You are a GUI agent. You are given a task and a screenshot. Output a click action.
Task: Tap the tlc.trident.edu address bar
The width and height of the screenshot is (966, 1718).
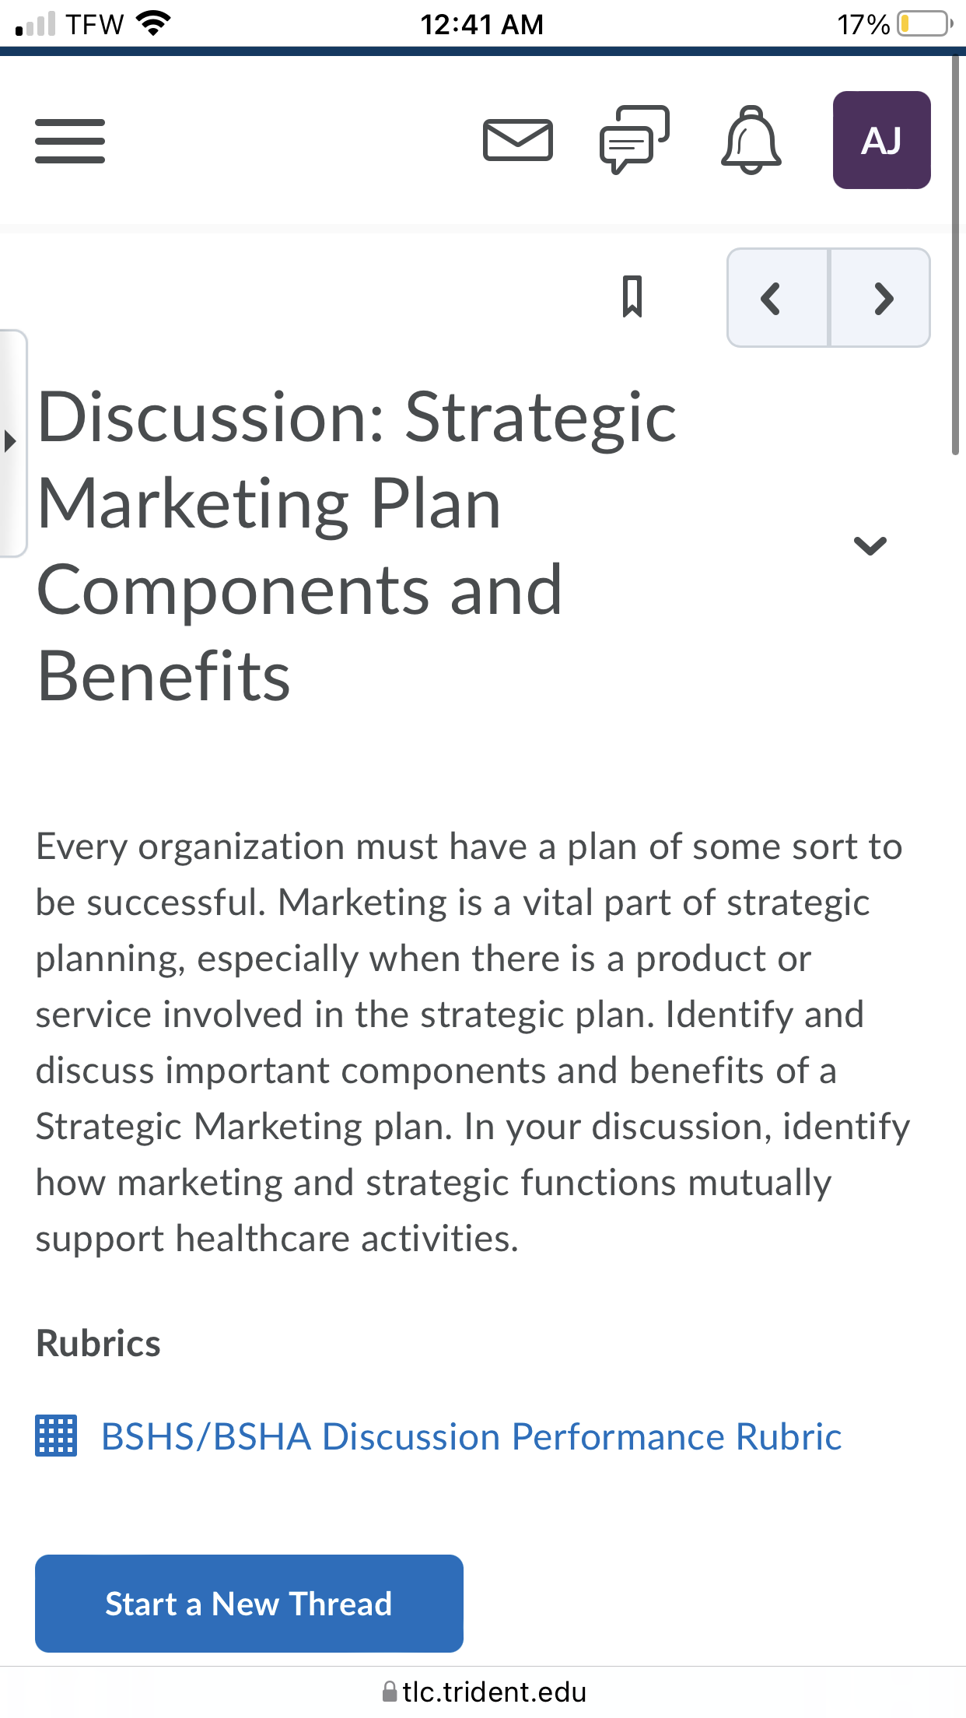[x=483, y=1692]
